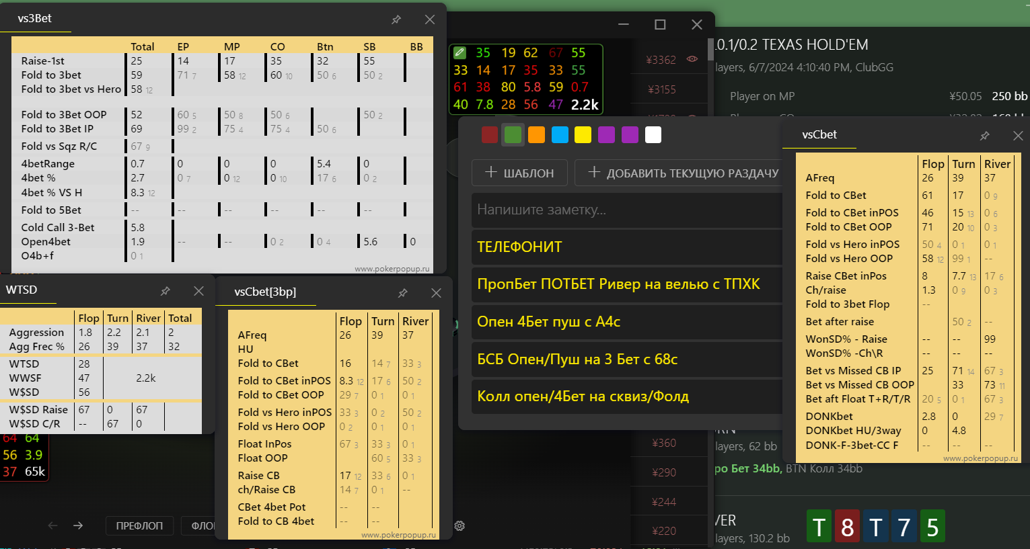
Task: Click the WTSD panel title tab
Action: click(x=22, y=290)
